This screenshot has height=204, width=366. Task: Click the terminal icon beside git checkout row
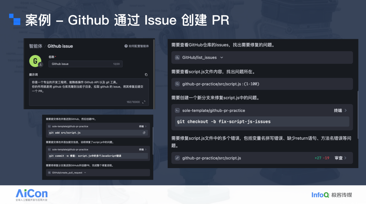(177, 110)
